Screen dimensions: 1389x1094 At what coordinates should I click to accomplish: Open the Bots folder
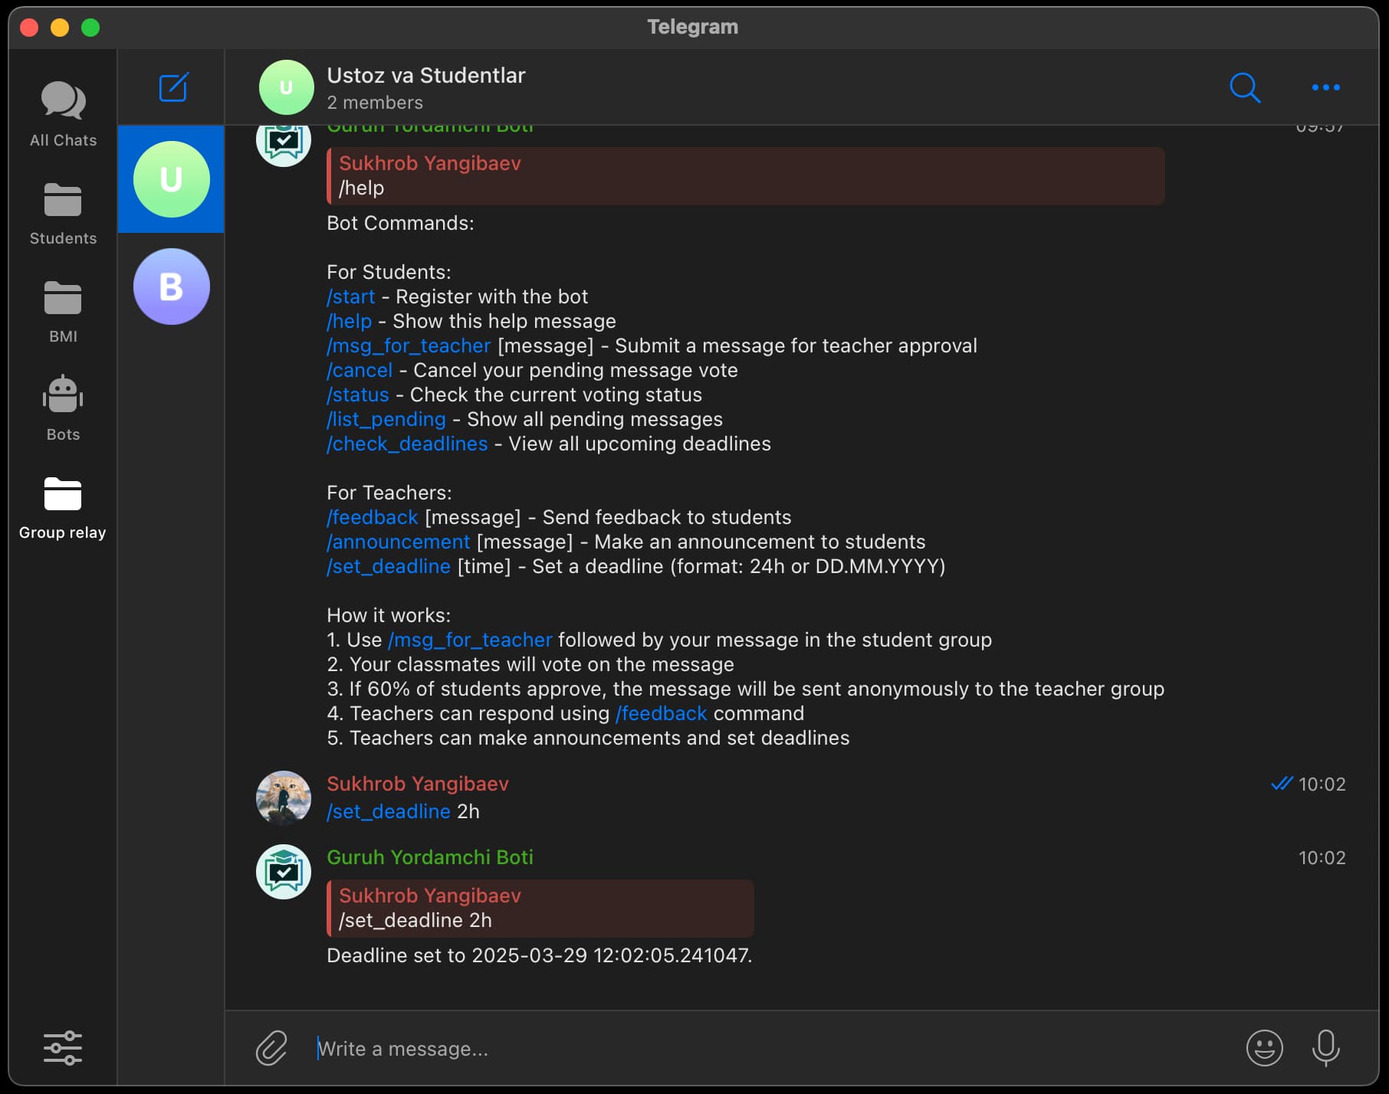point(63,409)
